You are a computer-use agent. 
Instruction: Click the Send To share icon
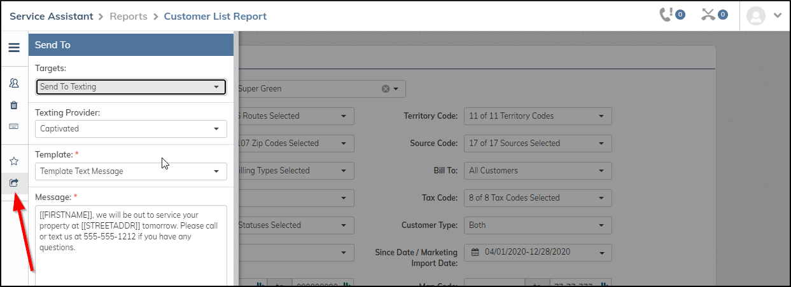pyautogui.click(x=13, y=183)
